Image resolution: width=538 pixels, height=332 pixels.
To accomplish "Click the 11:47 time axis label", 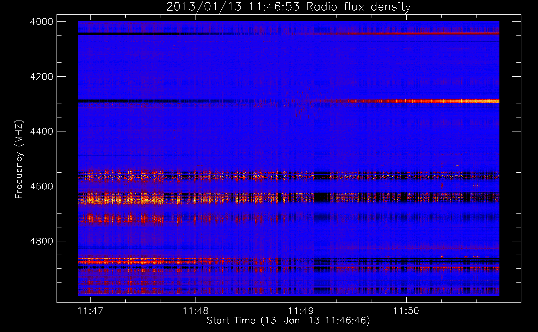I will tap(90, 311).
